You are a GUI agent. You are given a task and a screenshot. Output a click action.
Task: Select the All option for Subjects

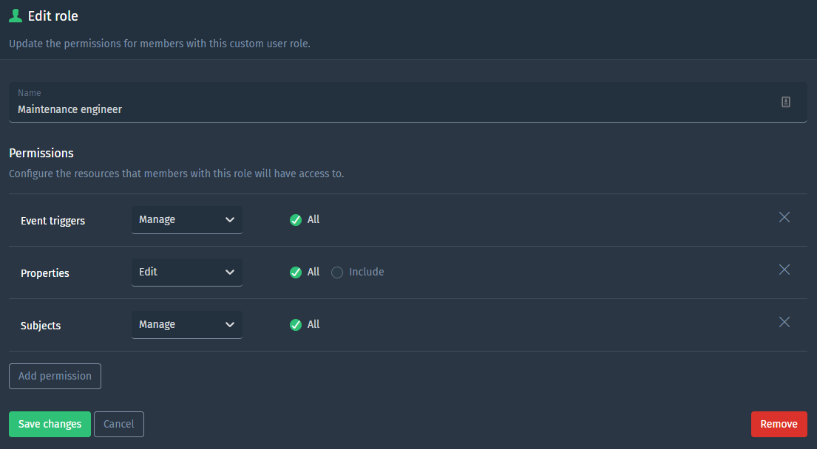click(x=296, y=324)
